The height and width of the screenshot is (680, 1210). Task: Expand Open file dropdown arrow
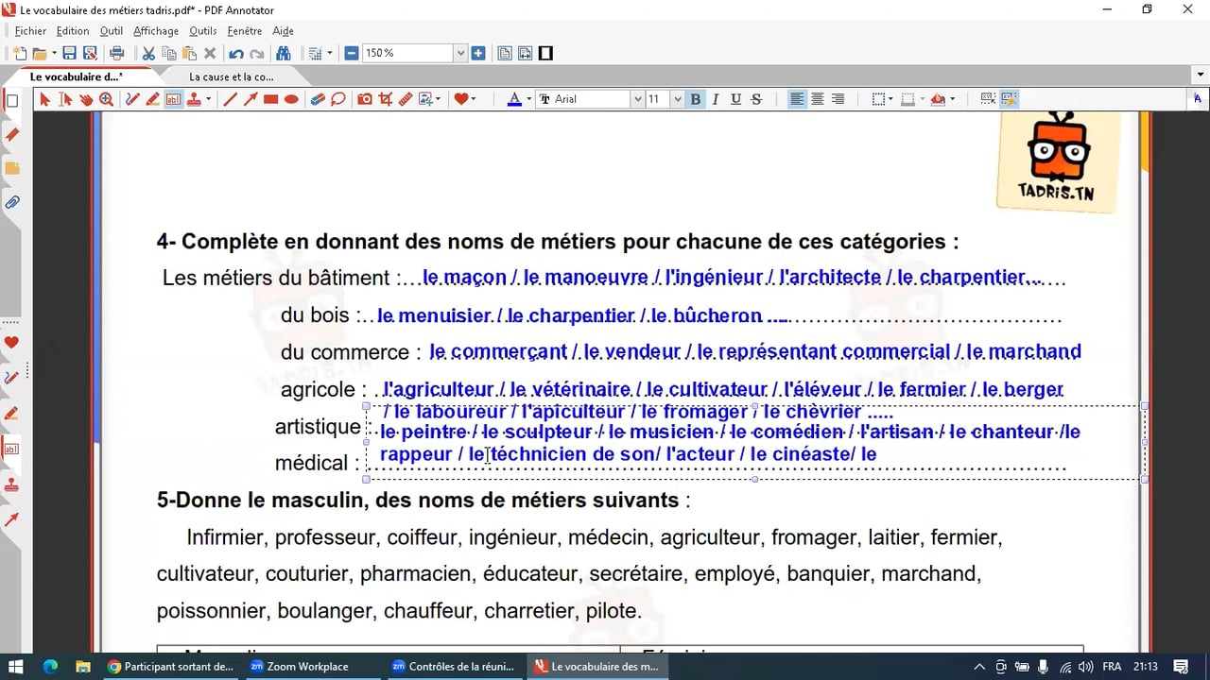coord(54,54)
